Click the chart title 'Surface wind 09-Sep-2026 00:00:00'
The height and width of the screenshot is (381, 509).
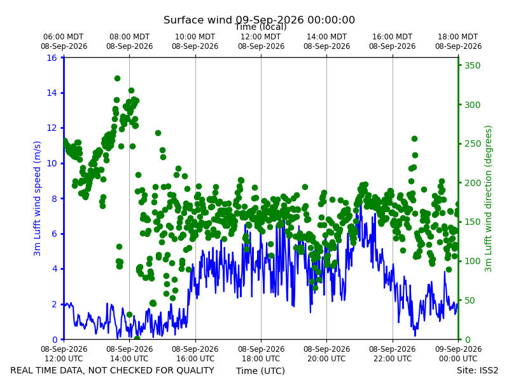click(x=259, y=20)
